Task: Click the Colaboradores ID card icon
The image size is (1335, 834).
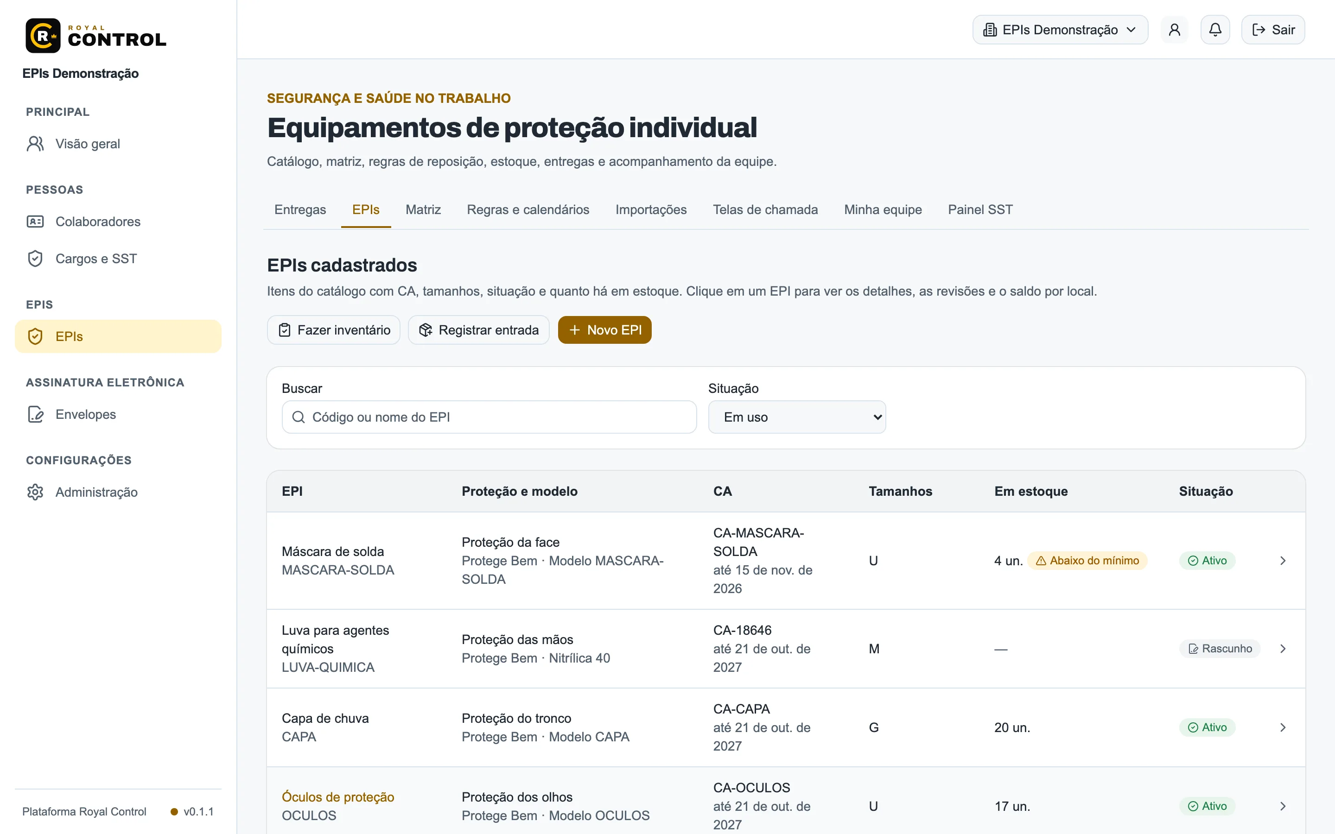Action: [35, 222]
